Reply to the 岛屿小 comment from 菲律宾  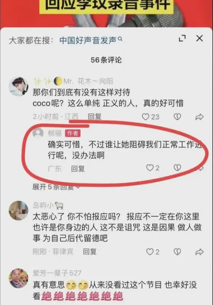[x=90, y=252]
